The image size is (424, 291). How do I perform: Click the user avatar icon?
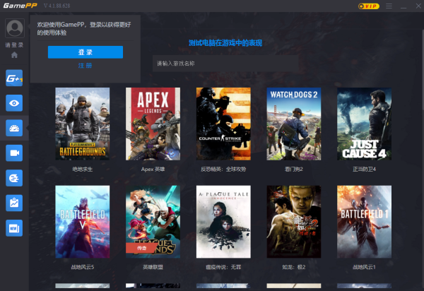15,28
